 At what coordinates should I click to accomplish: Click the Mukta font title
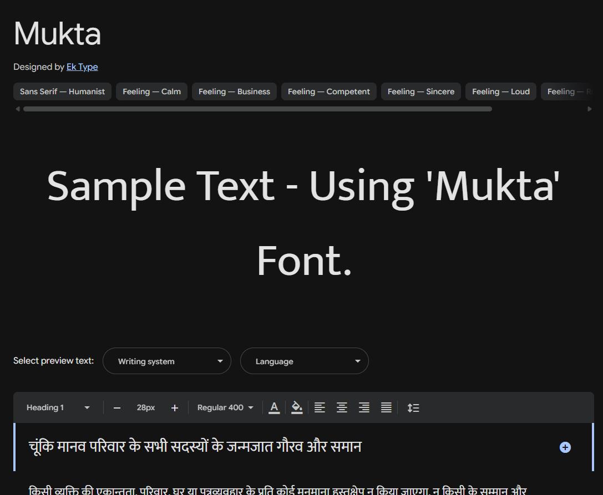(57, 33)
